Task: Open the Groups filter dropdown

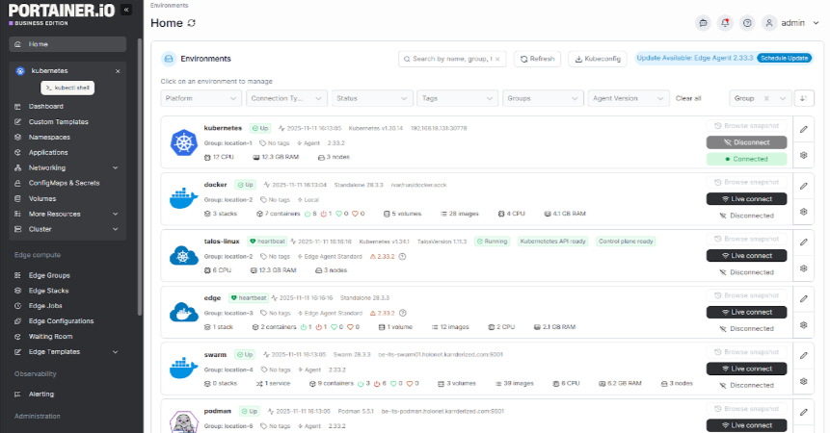Action: 543,98
